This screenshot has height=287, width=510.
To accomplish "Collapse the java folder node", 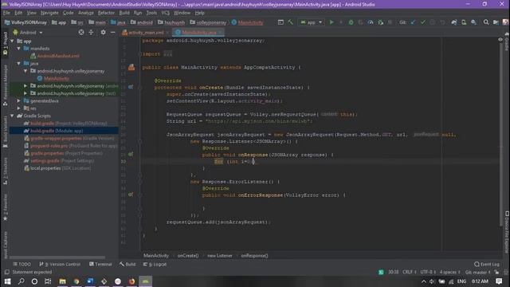I will 19,64.
